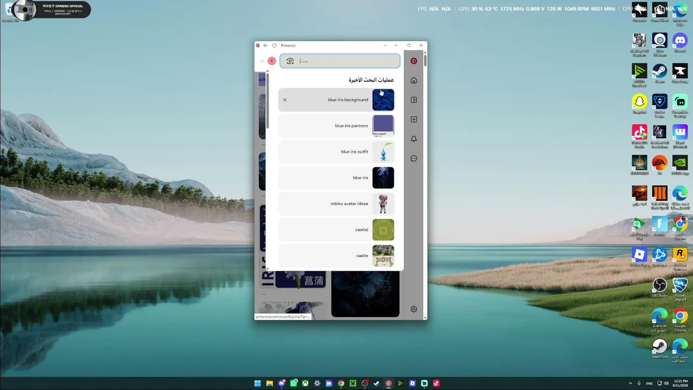The image size is (693, 390).
Task: Open Streamlabs Desktop shortcut
Action: coord(680,106)
